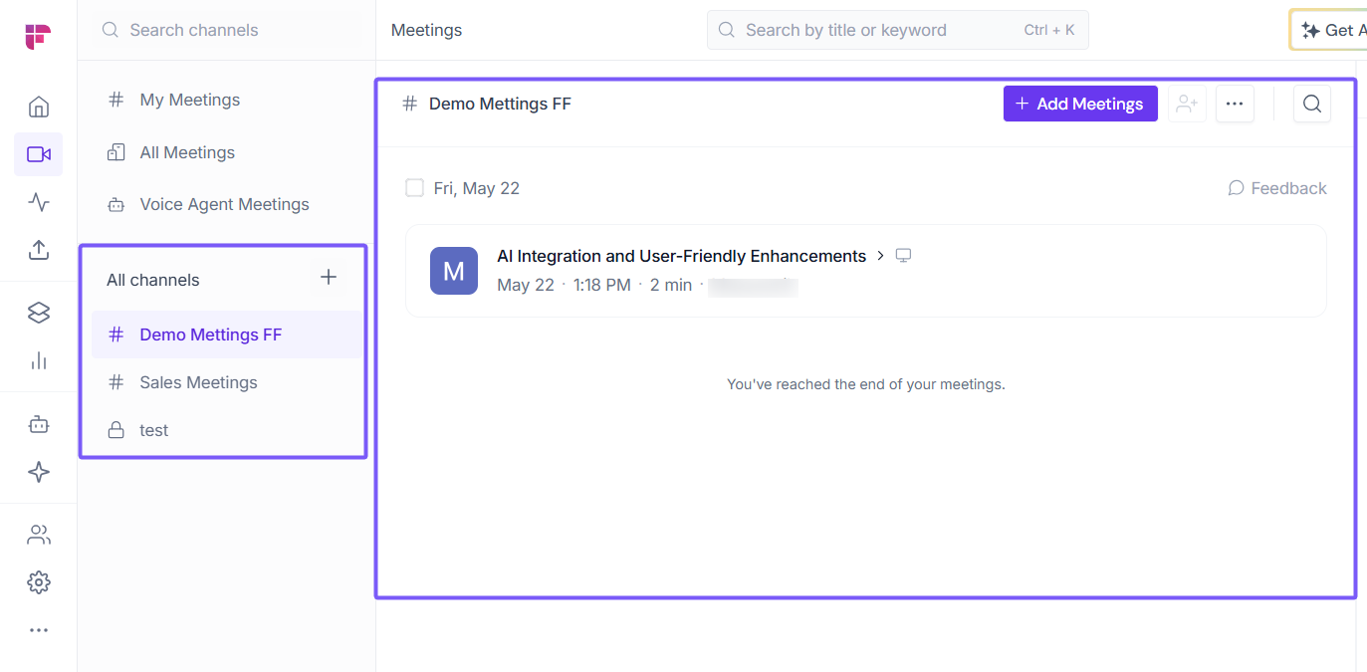Viewport: 1367px width, 672px height.
Task: Click the Add Meetings button
Action: tap(1080, 104)
